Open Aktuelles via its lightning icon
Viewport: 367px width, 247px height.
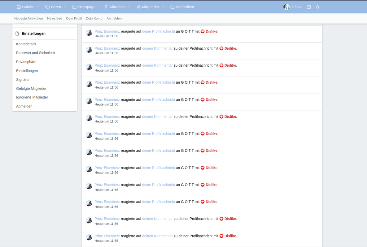(106, 7)
